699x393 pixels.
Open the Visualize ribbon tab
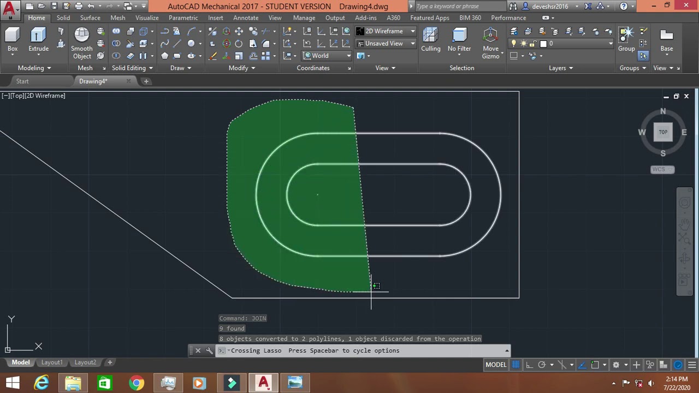click(x=147, y=18)
